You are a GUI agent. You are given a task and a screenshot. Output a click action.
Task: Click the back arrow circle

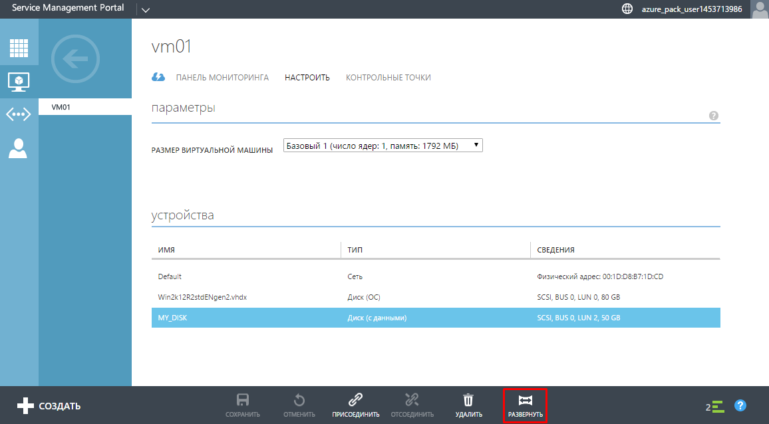[75, 59]
